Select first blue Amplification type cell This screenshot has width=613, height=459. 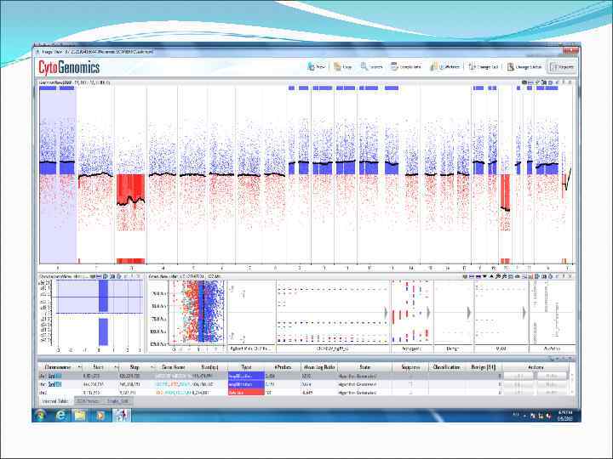(246, 377)
